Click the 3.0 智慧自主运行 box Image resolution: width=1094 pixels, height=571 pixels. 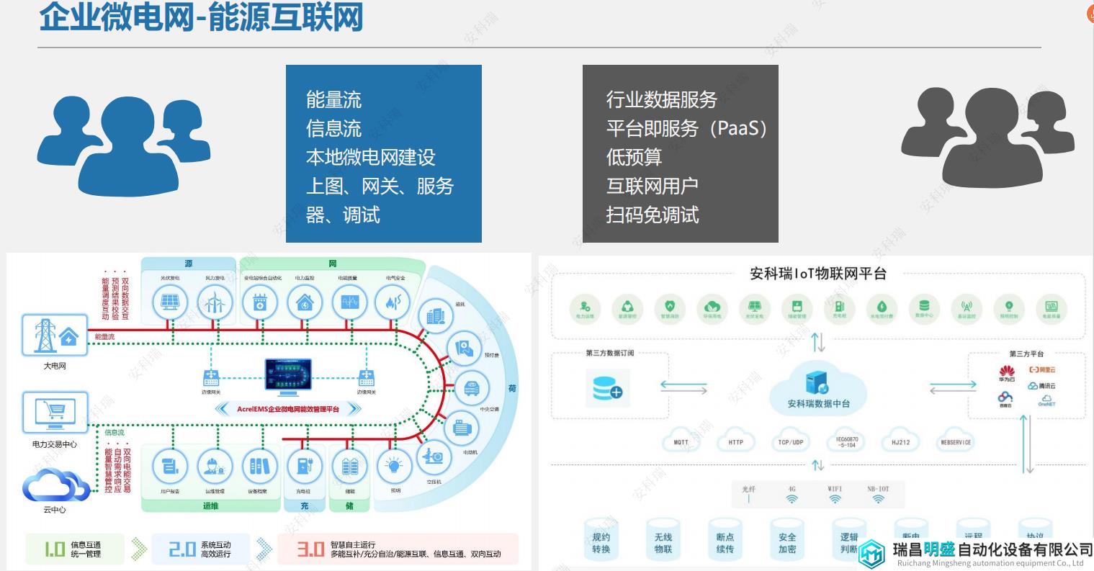coord(398,549)
